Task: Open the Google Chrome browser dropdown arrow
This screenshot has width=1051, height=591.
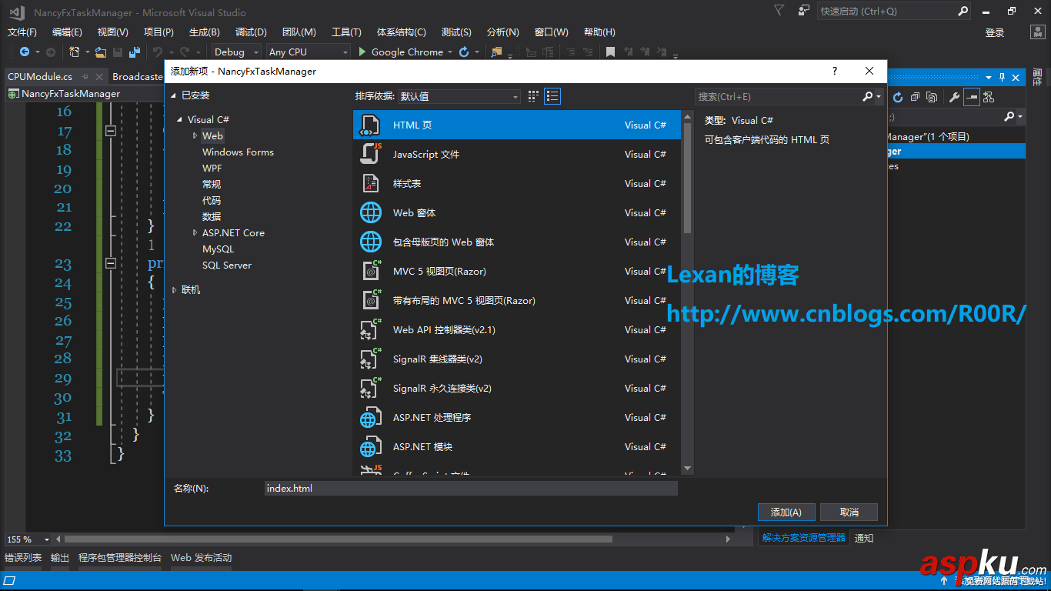Action: pyautogui.click(x=450, y=52)
